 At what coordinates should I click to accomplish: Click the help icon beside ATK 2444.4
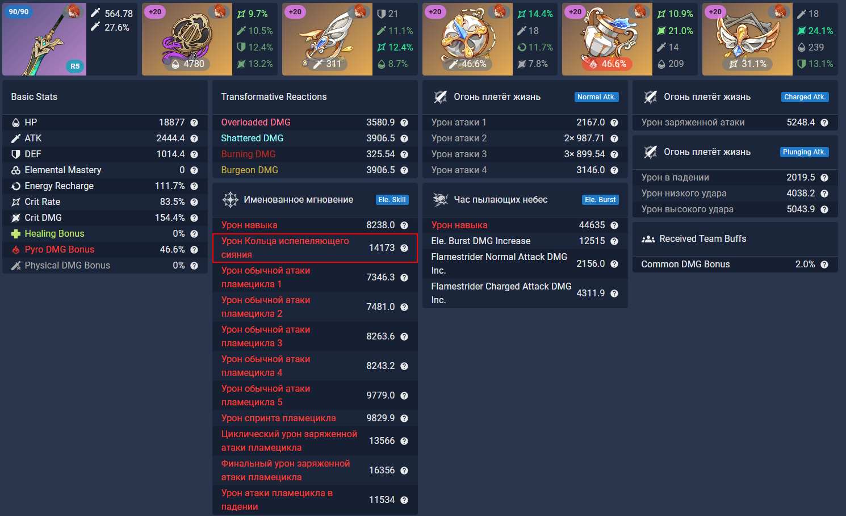pyautogui.click(x=194, y=139)
